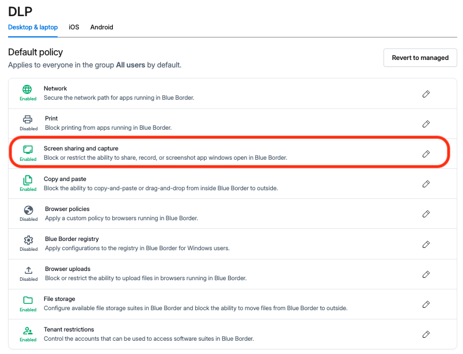Image resolution: width=463 pixels, height=354 pixels.
Task: Edit Copy and paste policy pencil
Action: (426, 184)
